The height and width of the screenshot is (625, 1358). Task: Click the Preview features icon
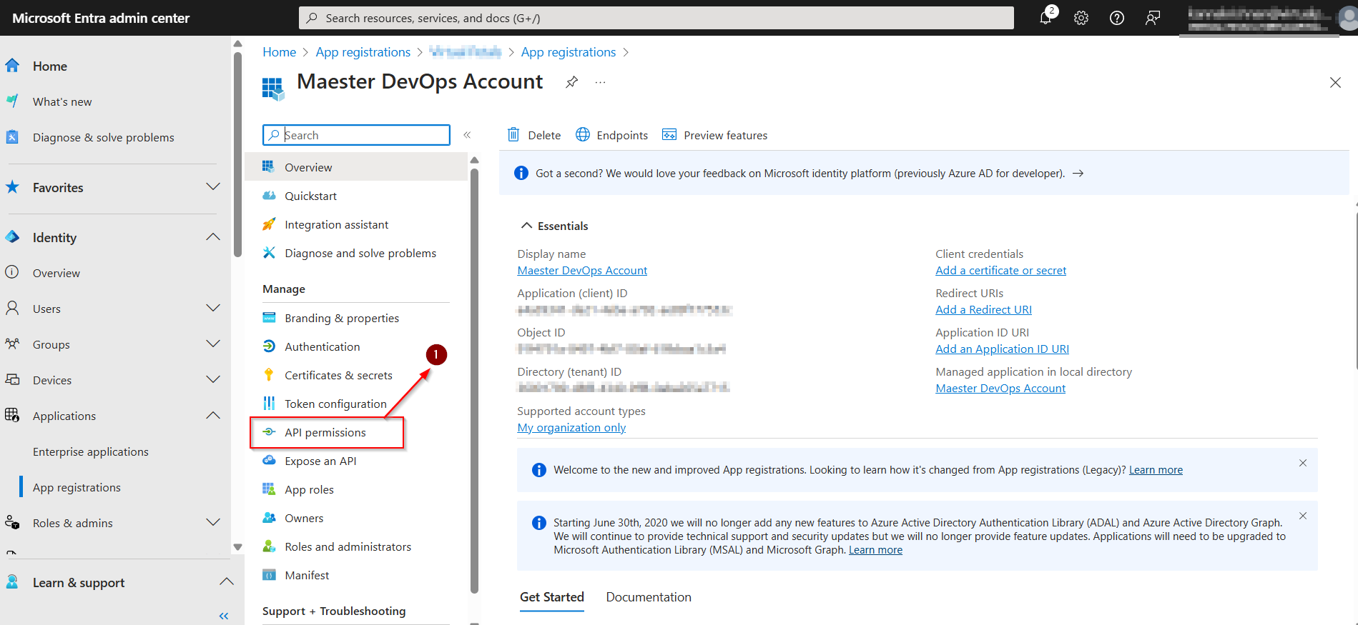pos(669,134)
